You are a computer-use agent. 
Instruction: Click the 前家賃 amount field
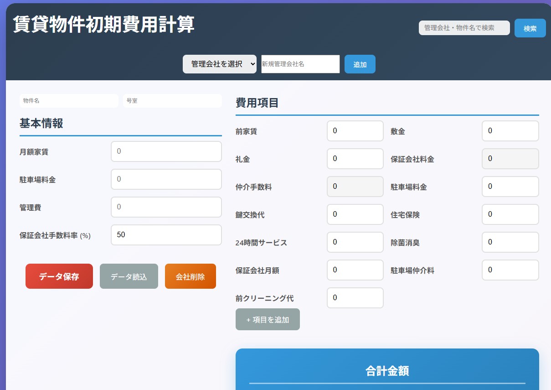click(355, 131)
